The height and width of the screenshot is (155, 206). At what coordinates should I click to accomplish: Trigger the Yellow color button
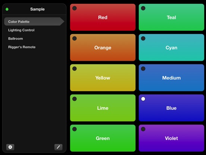pos(103,77)
